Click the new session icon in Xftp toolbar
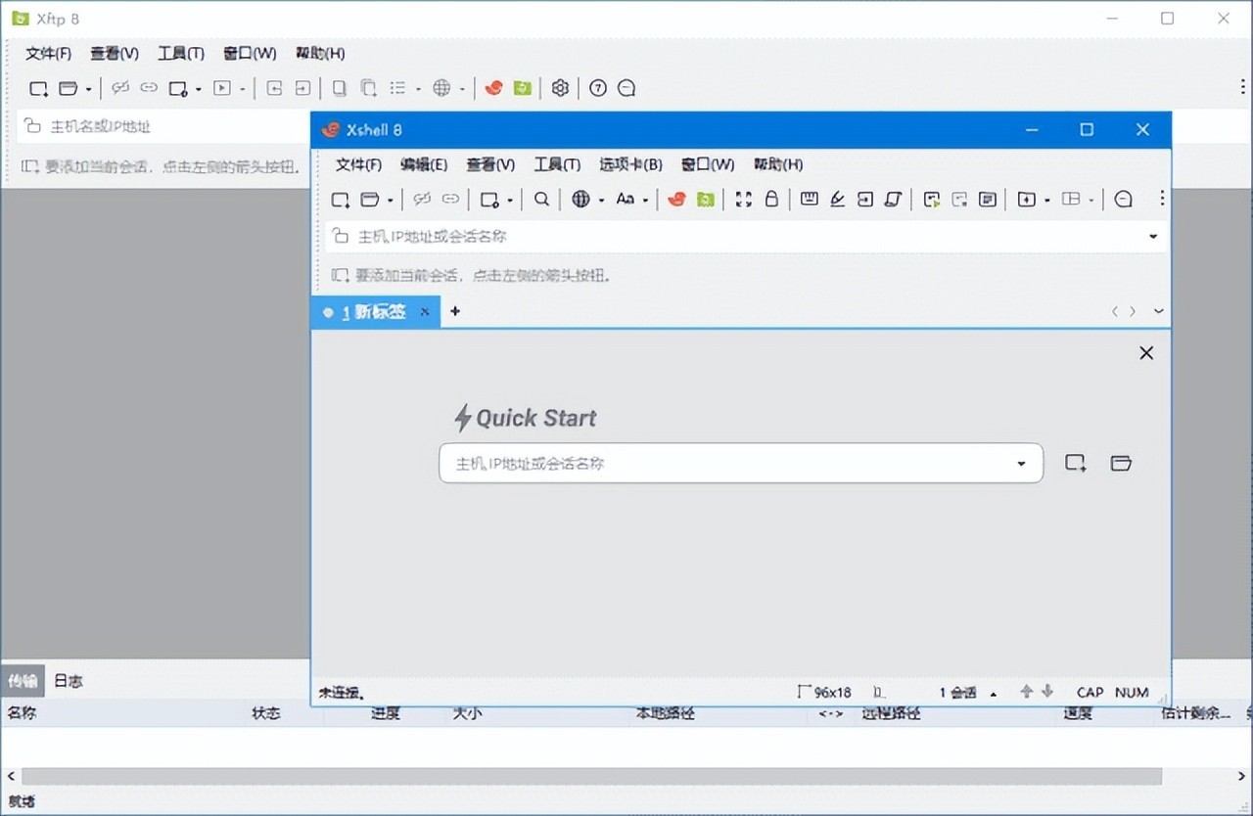 (x=38, y=88)
